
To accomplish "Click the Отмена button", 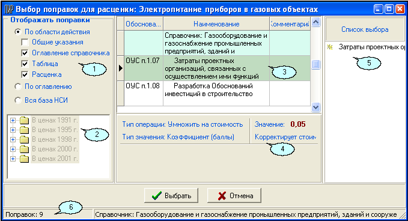I will tap(234, 196).
